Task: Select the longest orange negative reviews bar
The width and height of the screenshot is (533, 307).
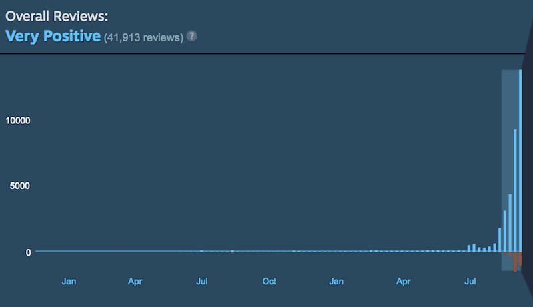Action: 515,262
